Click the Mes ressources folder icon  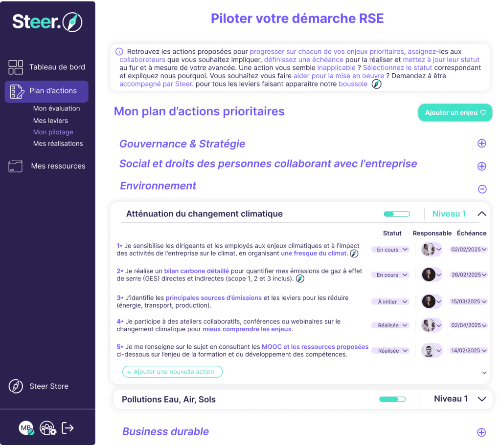click(x=16, y=166)
